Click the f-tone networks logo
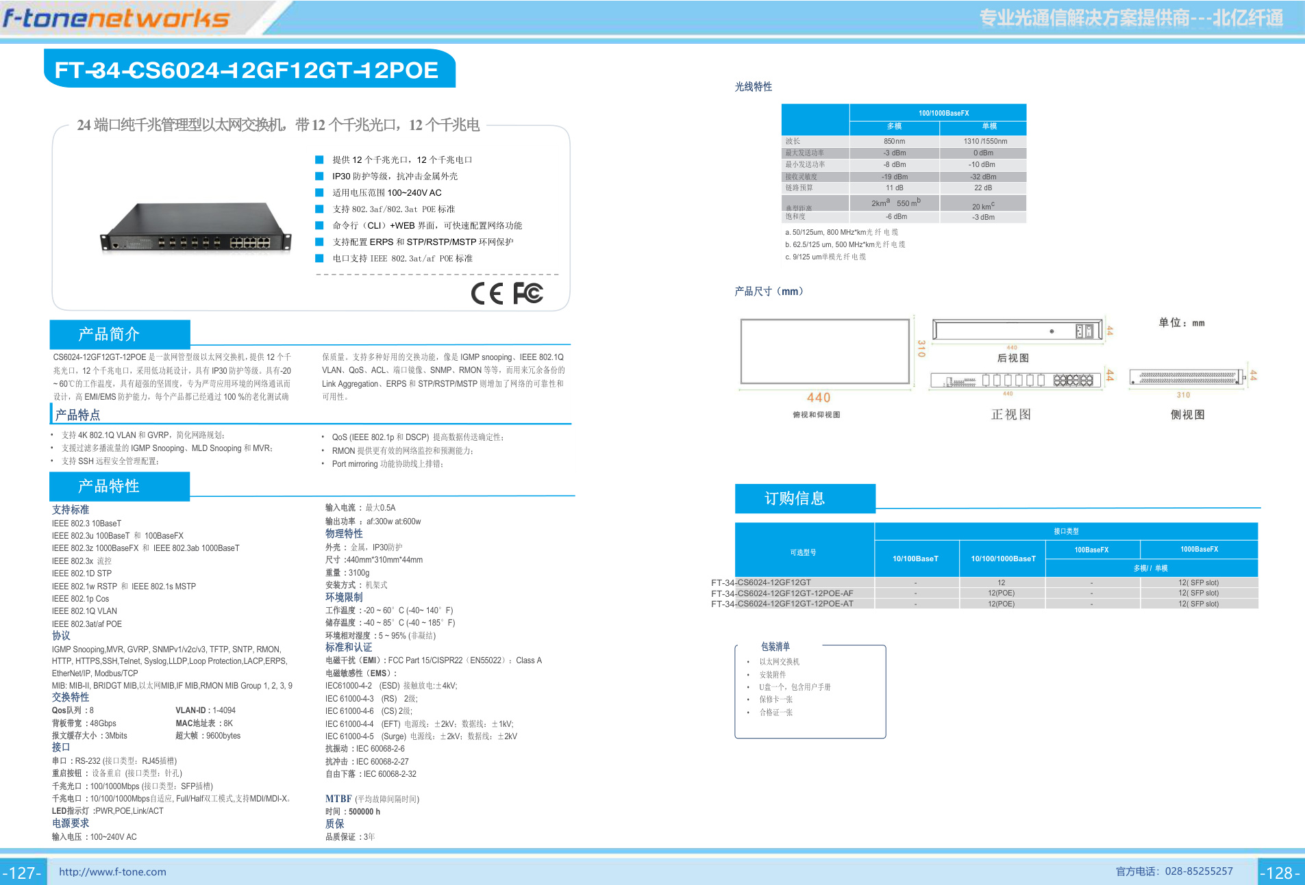This screenshot has width=1305, height=885. coord(116,18)
